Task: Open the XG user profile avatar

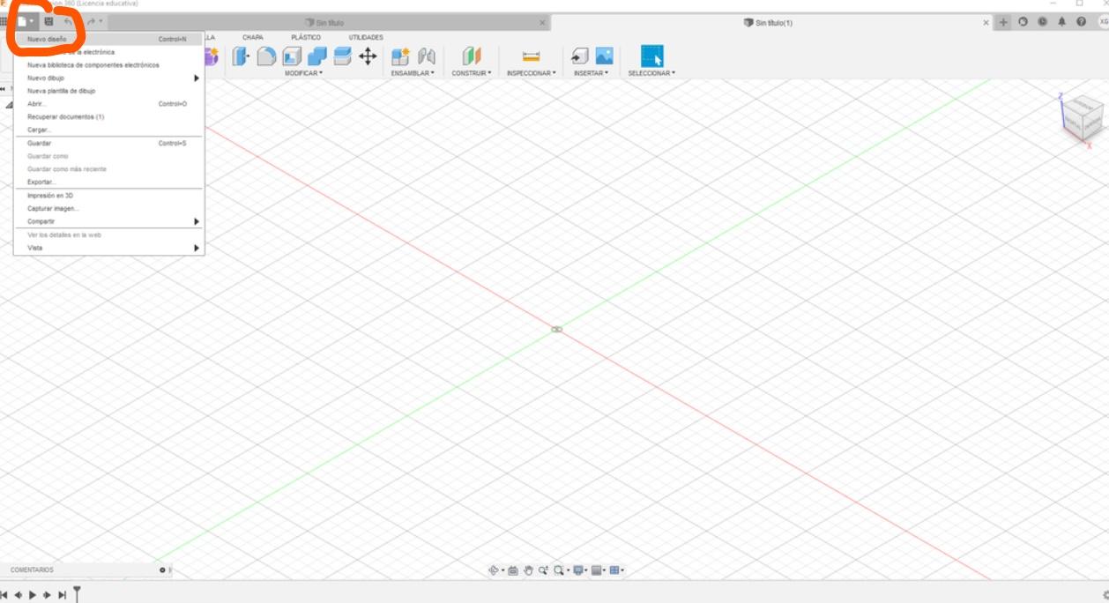Action: click(1103, 22)
